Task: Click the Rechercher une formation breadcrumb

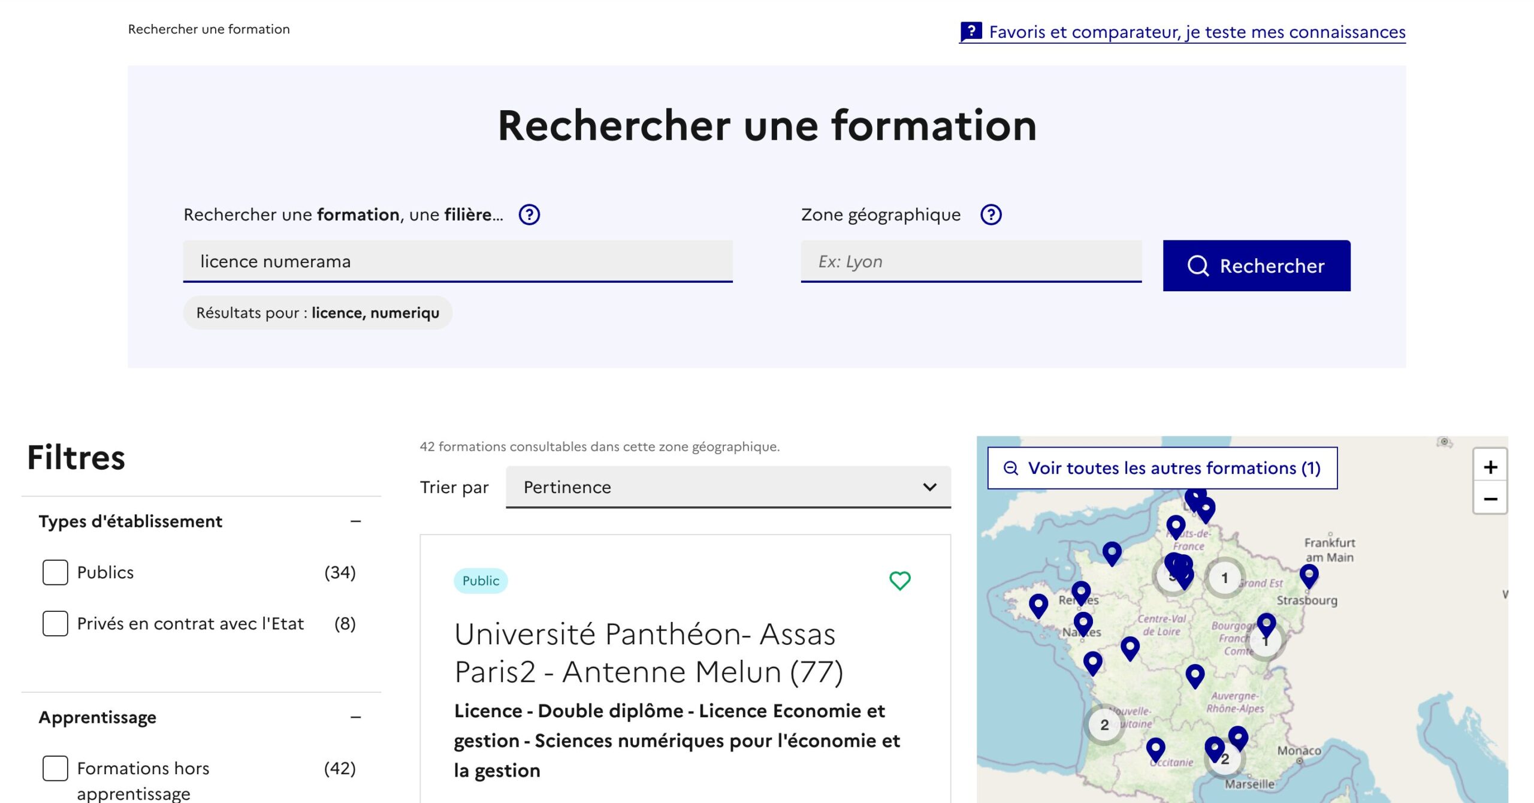Action: [x=209, y=29]
